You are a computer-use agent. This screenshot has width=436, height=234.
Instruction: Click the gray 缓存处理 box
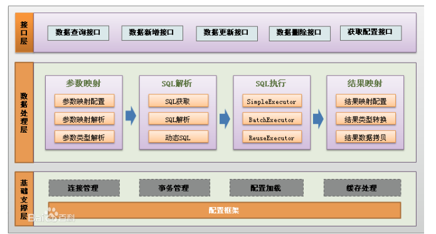coord(363,188)
